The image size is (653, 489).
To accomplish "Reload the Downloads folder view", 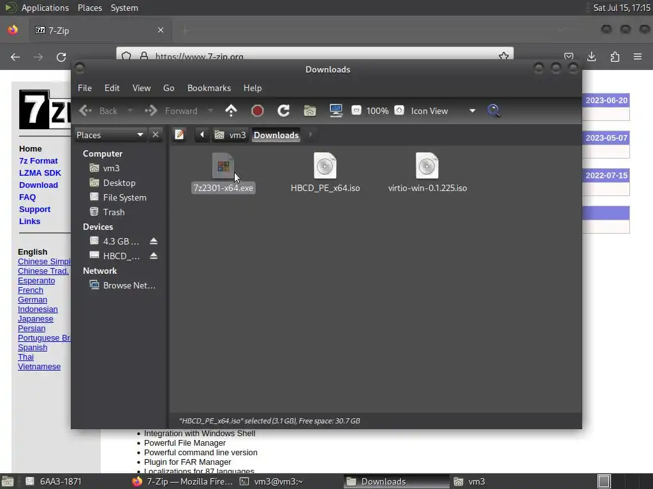I will coord(284,111).
